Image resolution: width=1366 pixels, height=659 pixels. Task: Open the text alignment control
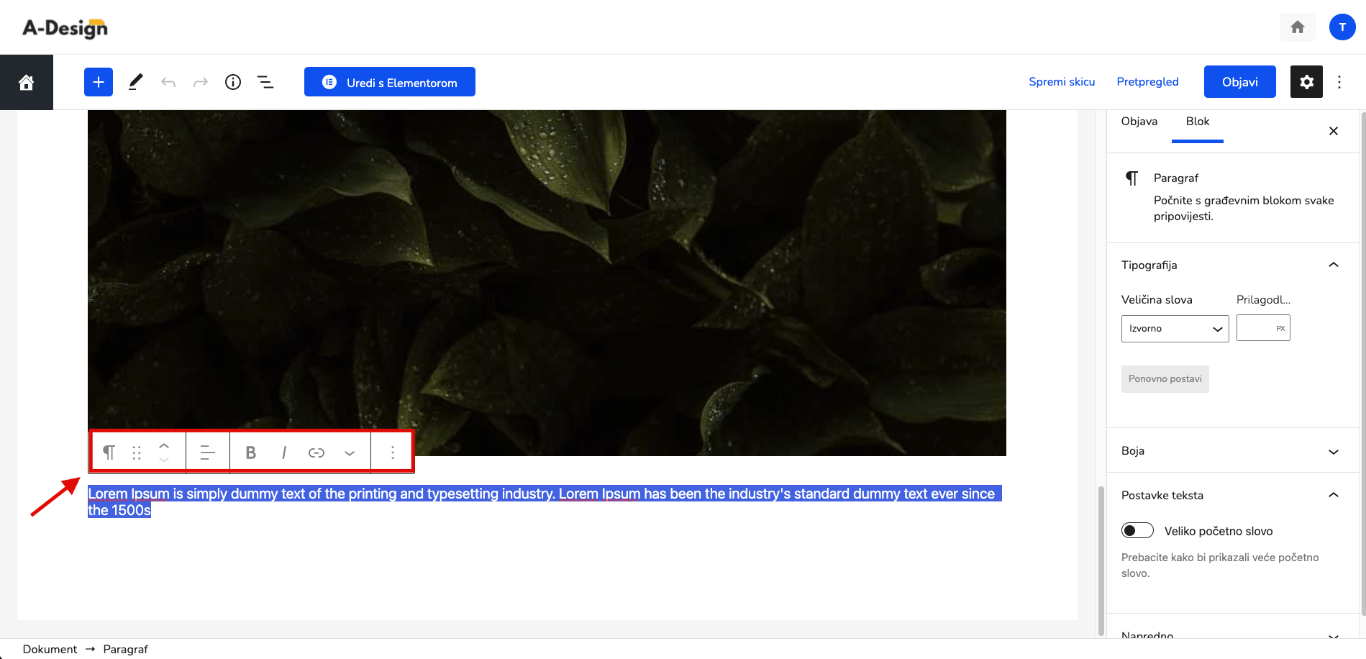(207, 453)
